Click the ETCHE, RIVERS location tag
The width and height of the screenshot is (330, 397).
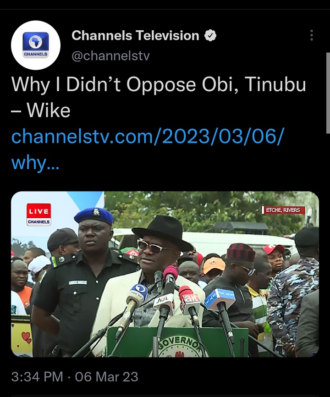coord(283,210)
